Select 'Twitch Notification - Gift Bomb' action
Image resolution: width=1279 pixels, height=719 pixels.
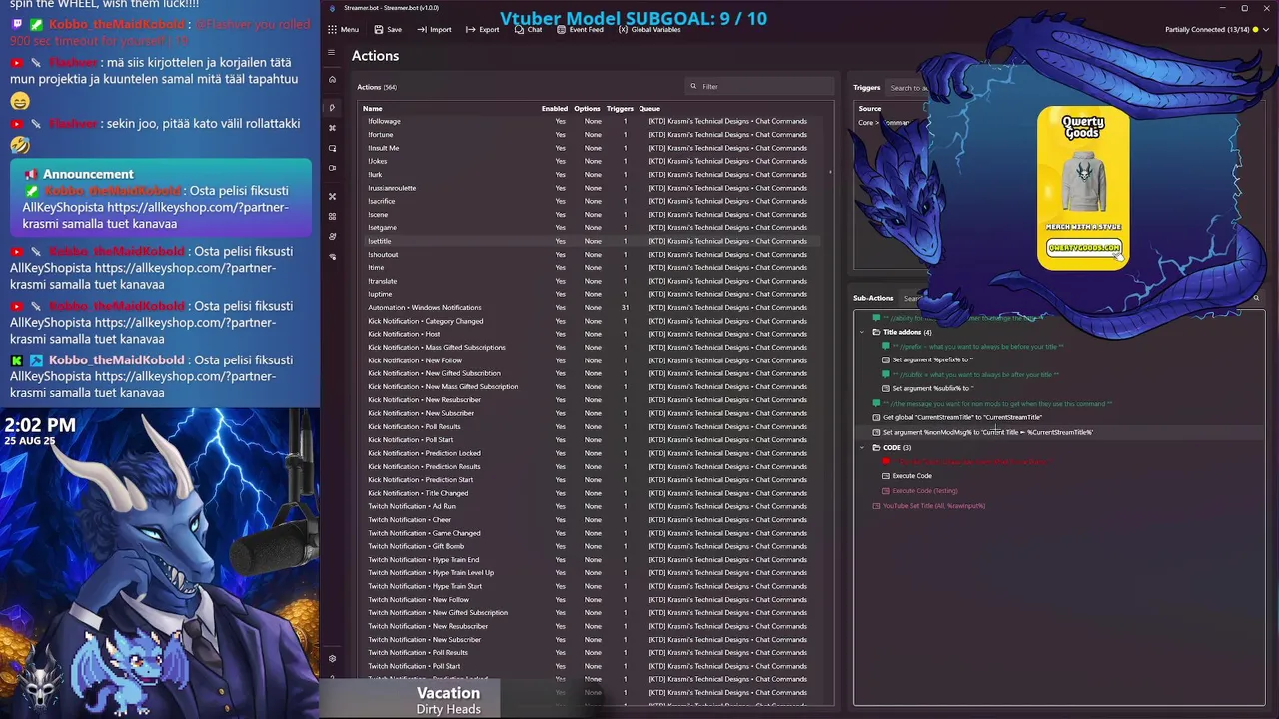tap(590, 546)
